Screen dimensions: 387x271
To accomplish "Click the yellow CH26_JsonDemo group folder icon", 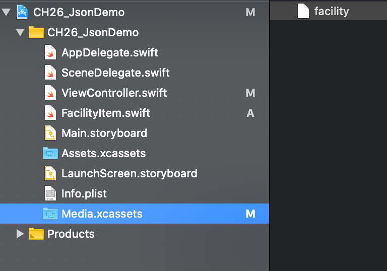I will point(36,32).
